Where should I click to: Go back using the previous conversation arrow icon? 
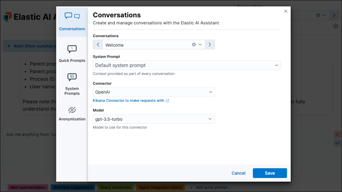98,44
